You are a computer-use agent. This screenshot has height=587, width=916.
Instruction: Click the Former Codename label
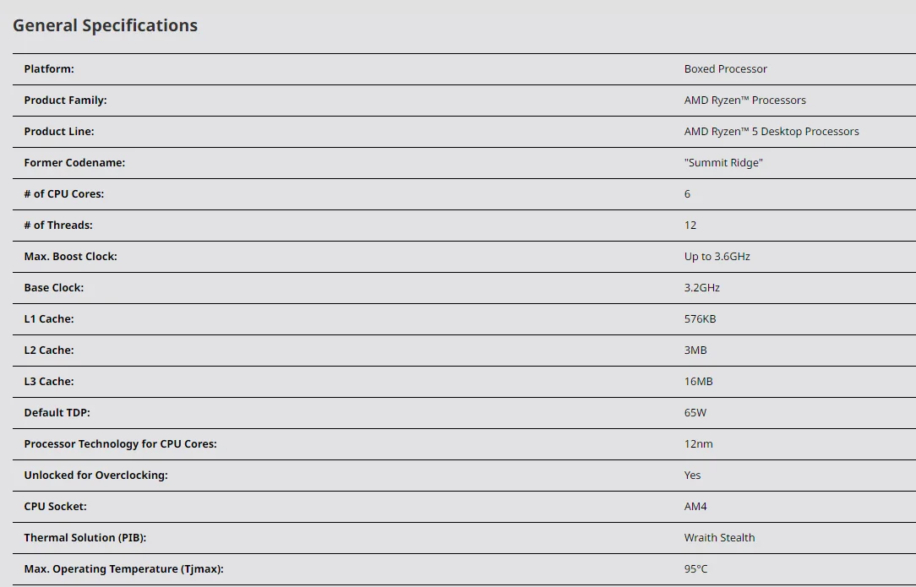[74, 163]
